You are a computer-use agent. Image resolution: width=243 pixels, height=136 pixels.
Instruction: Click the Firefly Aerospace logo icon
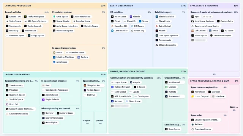tap(25, 17)
